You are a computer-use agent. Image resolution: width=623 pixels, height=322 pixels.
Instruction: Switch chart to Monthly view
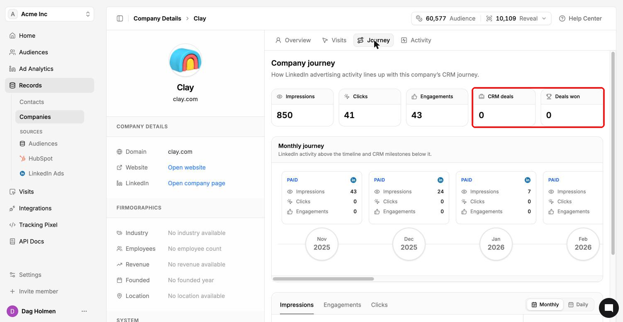click(545, 305)
